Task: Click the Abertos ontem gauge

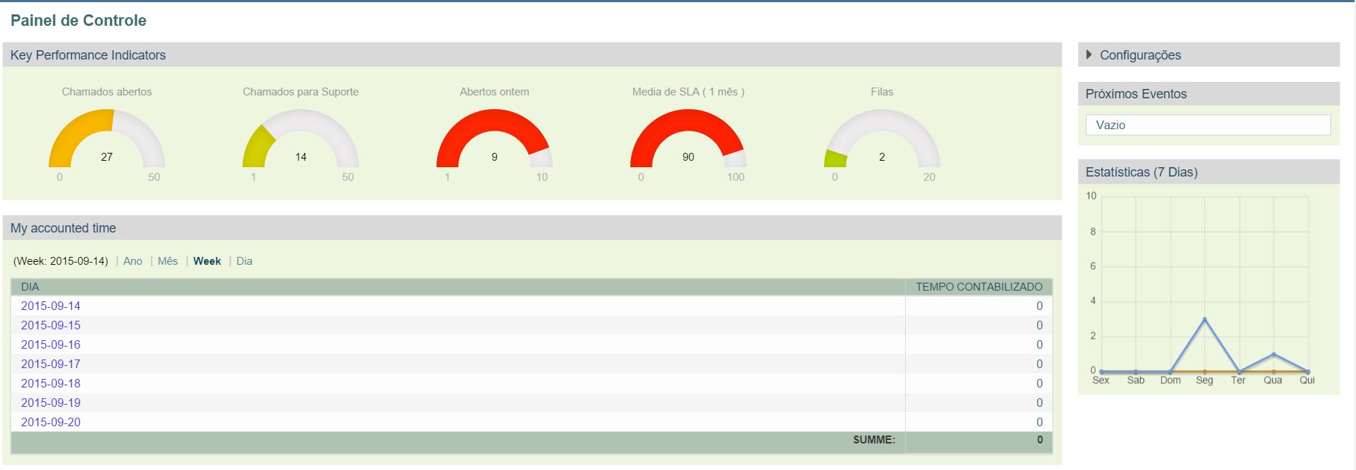Action: coord(495,138)
